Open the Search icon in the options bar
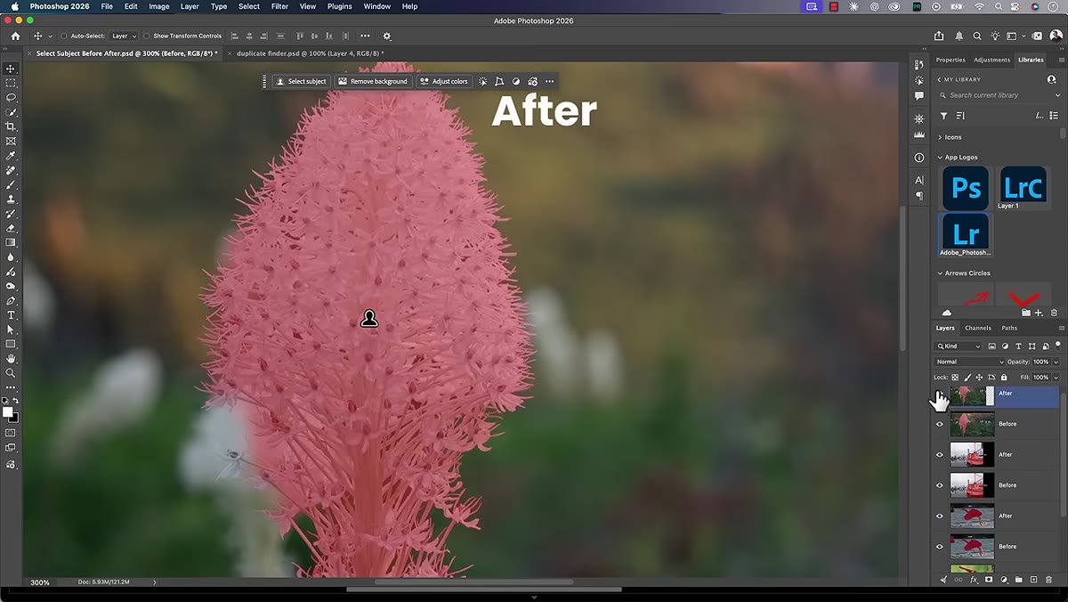Viewport: 1068px width, 602px height. (977, 37)
